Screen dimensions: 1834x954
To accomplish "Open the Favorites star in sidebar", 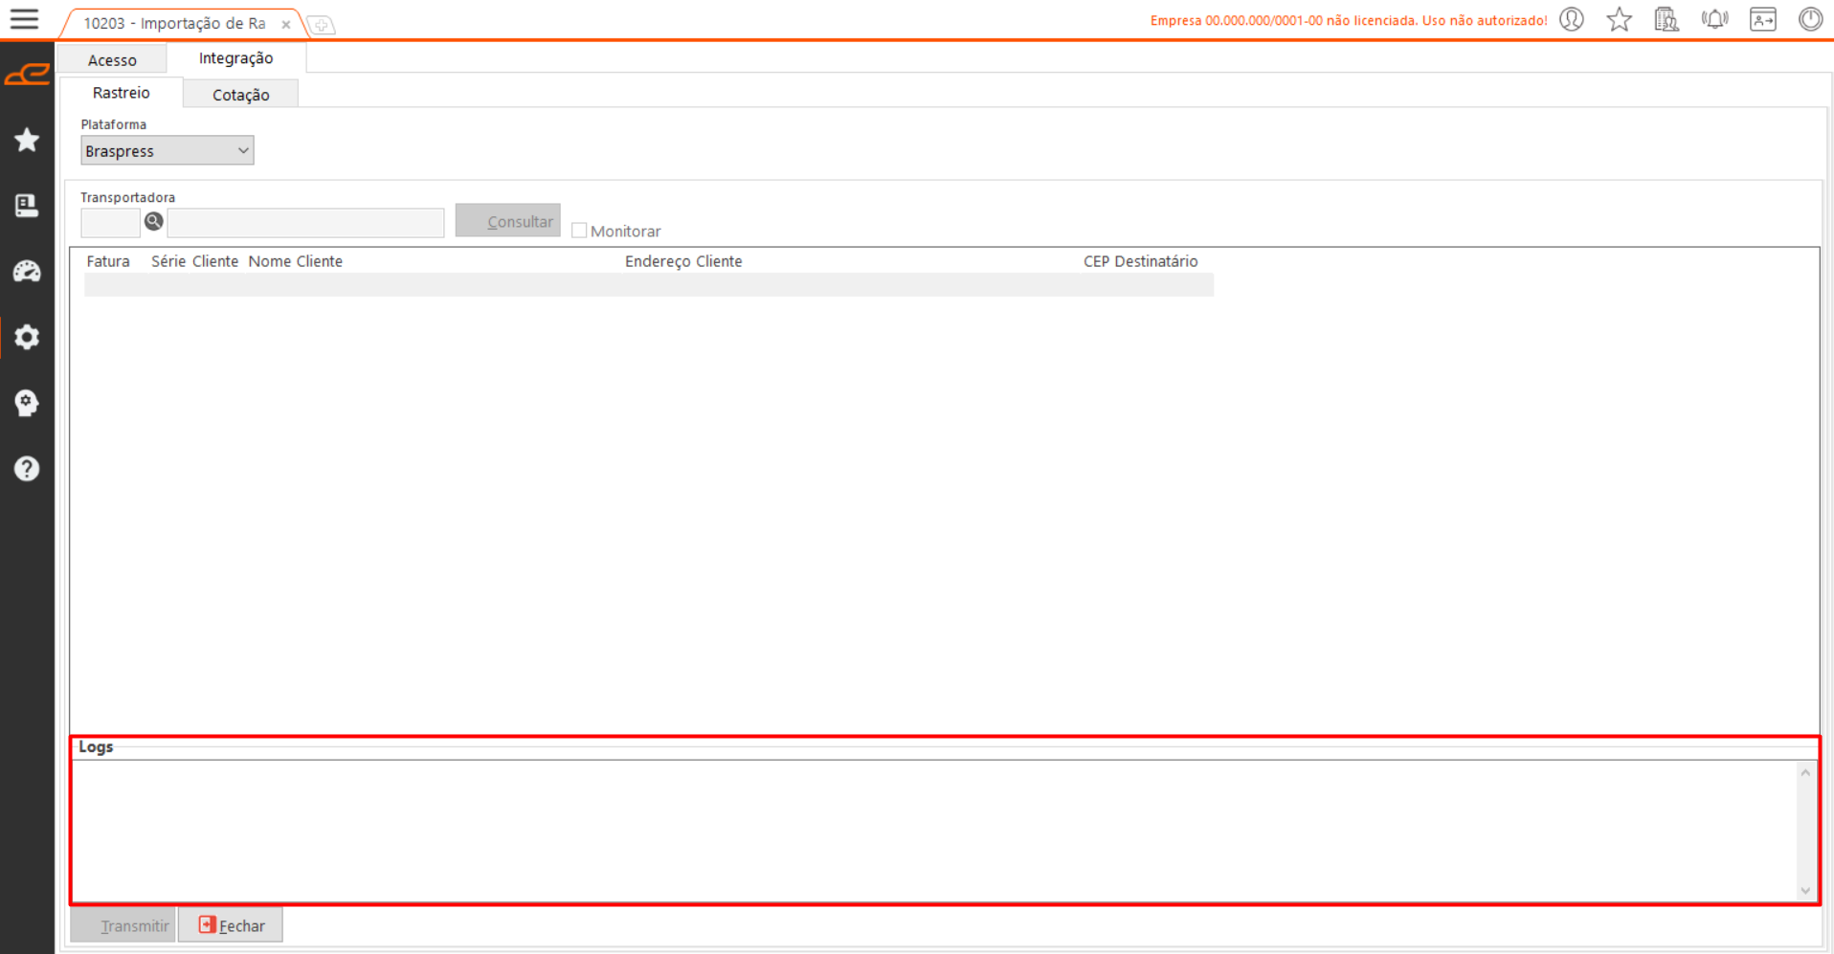I will tap(27, 141).
